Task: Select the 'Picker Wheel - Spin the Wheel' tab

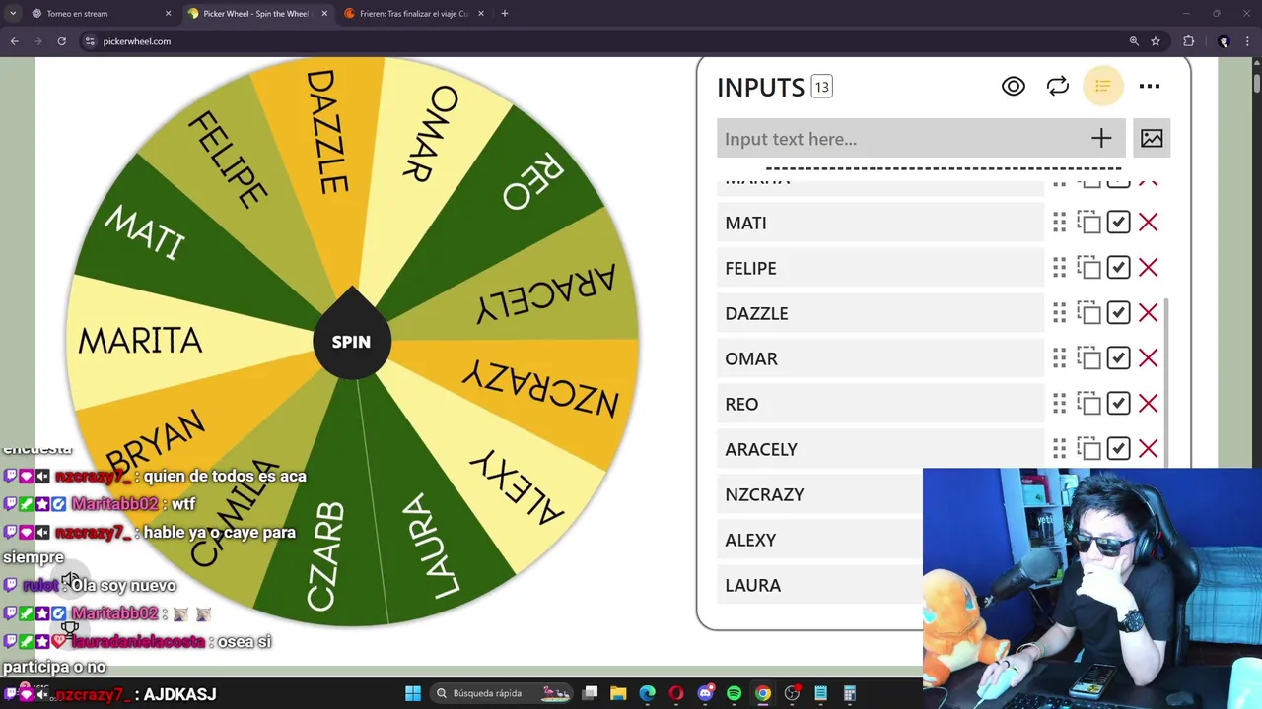Action: tap(256, 14)
